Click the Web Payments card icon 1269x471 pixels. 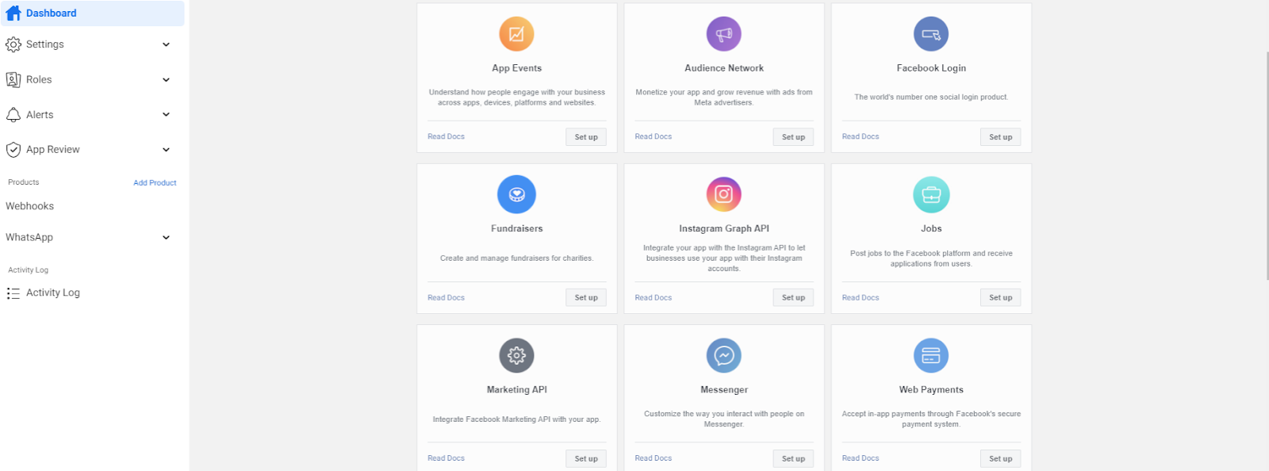tap(931, 355)
